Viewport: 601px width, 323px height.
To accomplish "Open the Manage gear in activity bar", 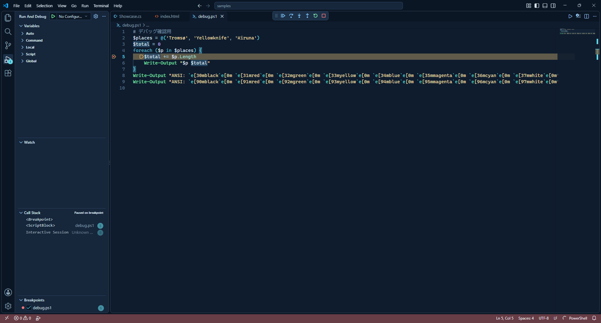I will 8,306.
